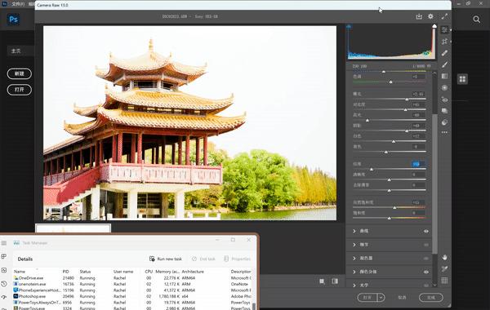Select the Crop tool in Camera Raw
490x310 pixels.
pos(445,42)
